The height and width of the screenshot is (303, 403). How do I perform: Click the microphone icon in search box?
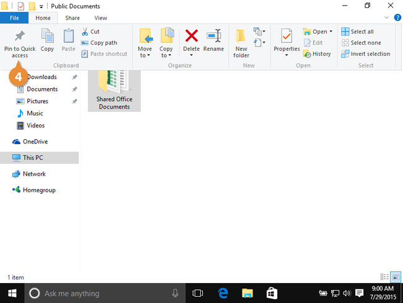click(175, 293)
